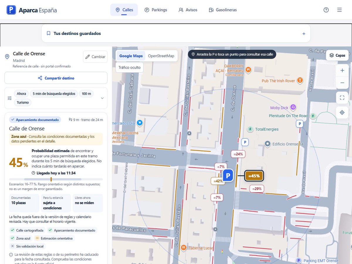Screen dimensions: 352x264
Task: Switch the map to Google Maps
Action: click(x=131, y=56)
